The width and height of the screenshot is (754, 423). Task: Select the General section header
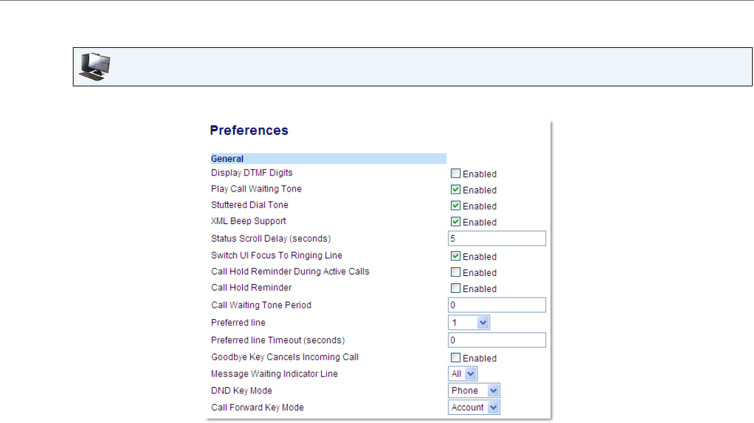click(x=227, y=159)
